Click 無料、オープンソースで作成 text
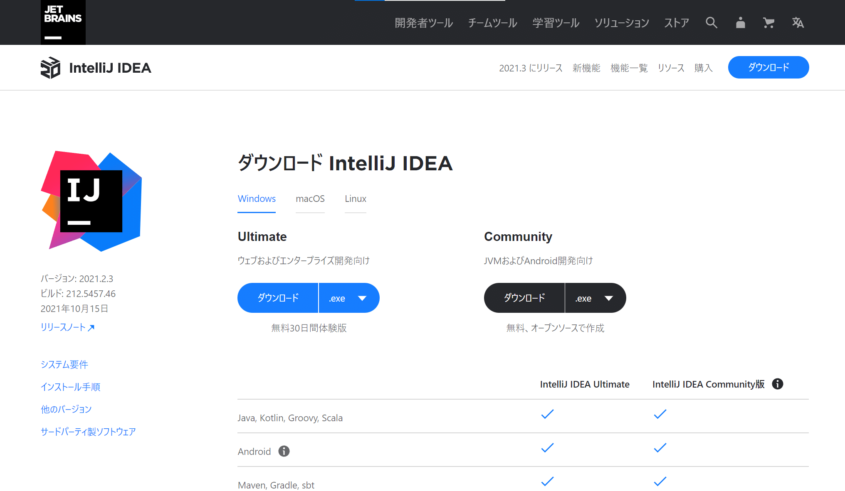 (x=555, y=328)
